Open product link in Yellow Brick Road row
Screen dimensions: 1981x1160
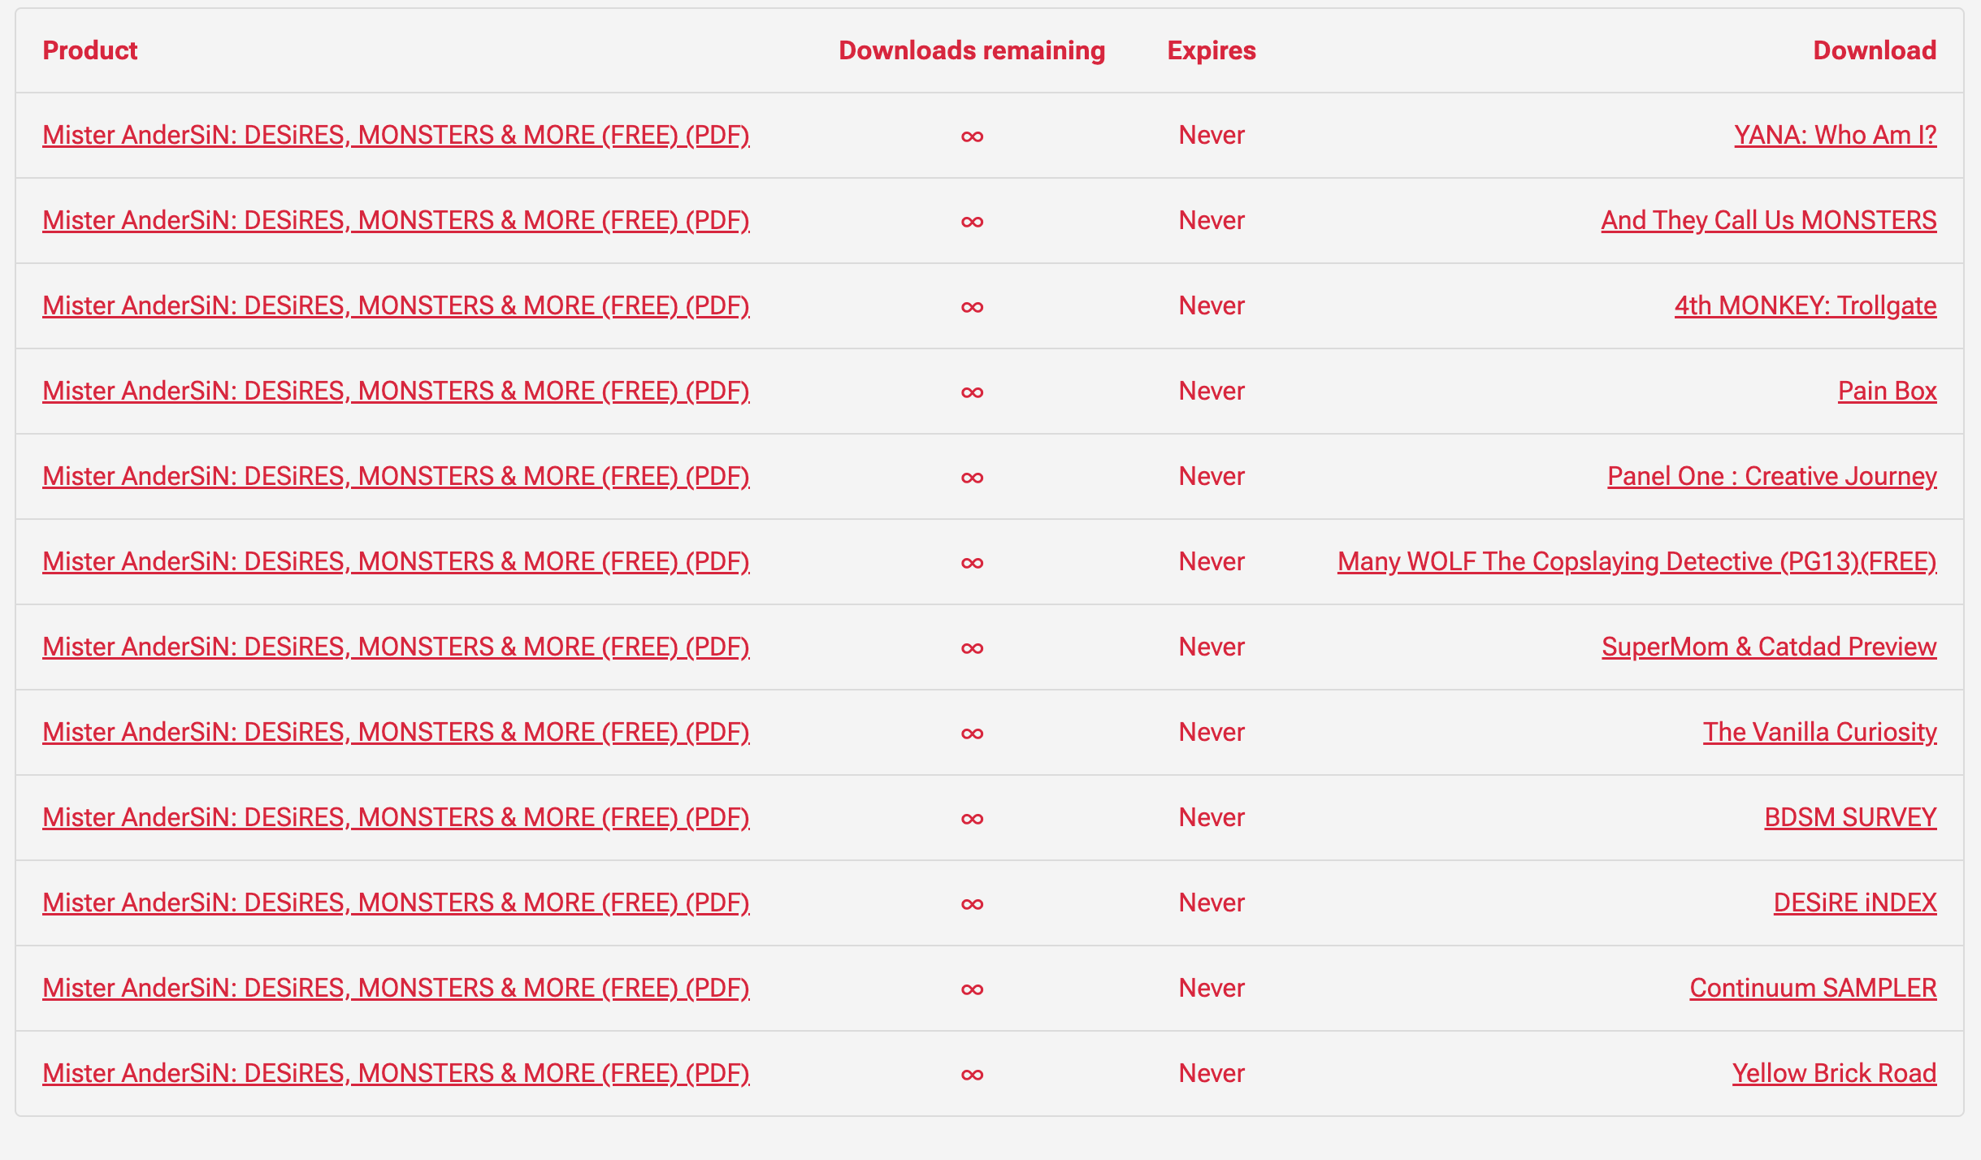point(396,1073)
